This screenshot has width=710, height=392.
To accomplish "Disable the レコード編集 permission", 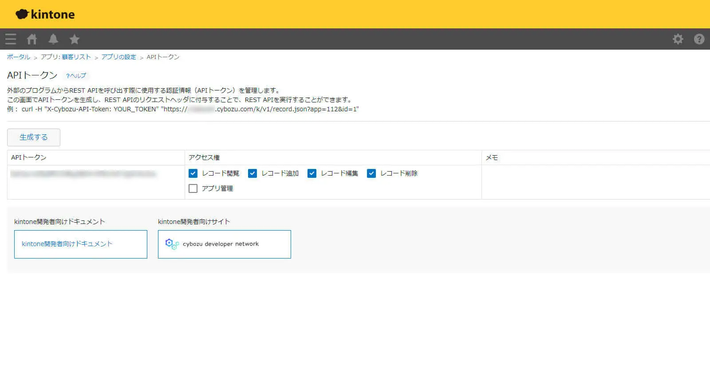I will click(x=312, y=173).
